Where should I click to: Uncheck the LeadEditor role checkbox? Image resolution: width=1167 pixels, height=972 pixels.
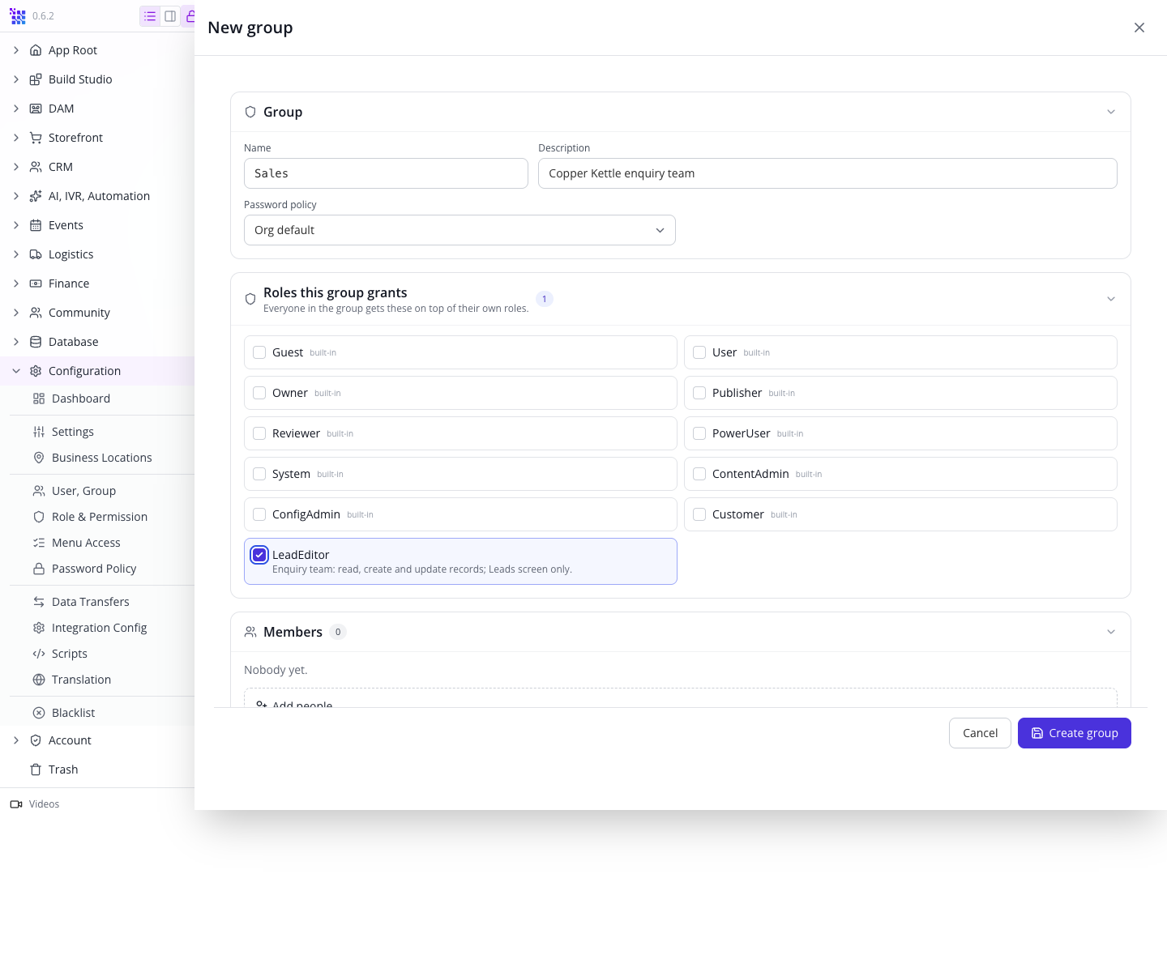259,555
